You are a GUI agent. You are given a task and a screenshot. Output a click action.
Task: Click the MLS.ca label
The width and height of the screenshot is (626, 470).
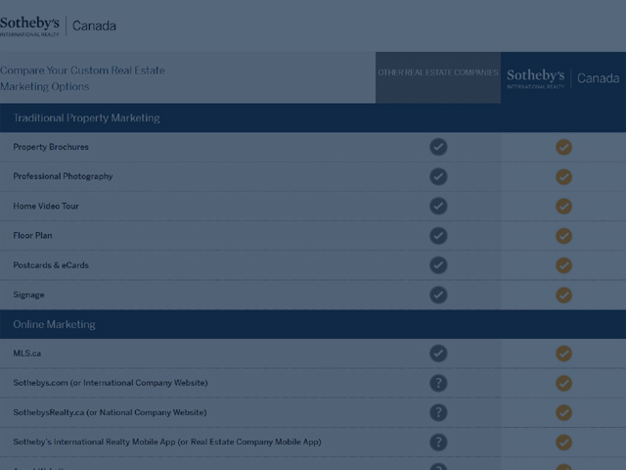[26, 353]
